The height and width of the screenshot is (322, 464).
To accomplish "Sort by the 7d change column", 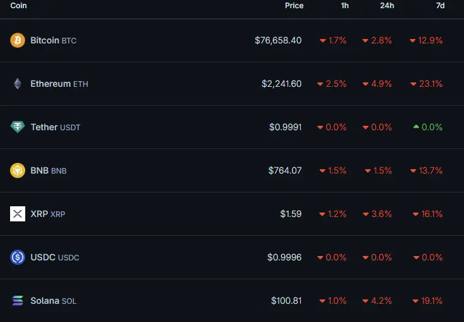I will [x=440, y=6].
